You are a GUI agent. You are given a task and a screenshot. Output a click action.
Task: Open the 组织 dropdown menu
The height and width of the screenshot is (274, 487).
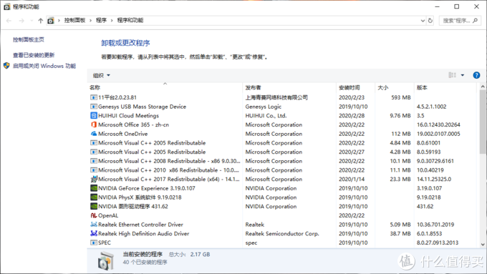[102, 75]
